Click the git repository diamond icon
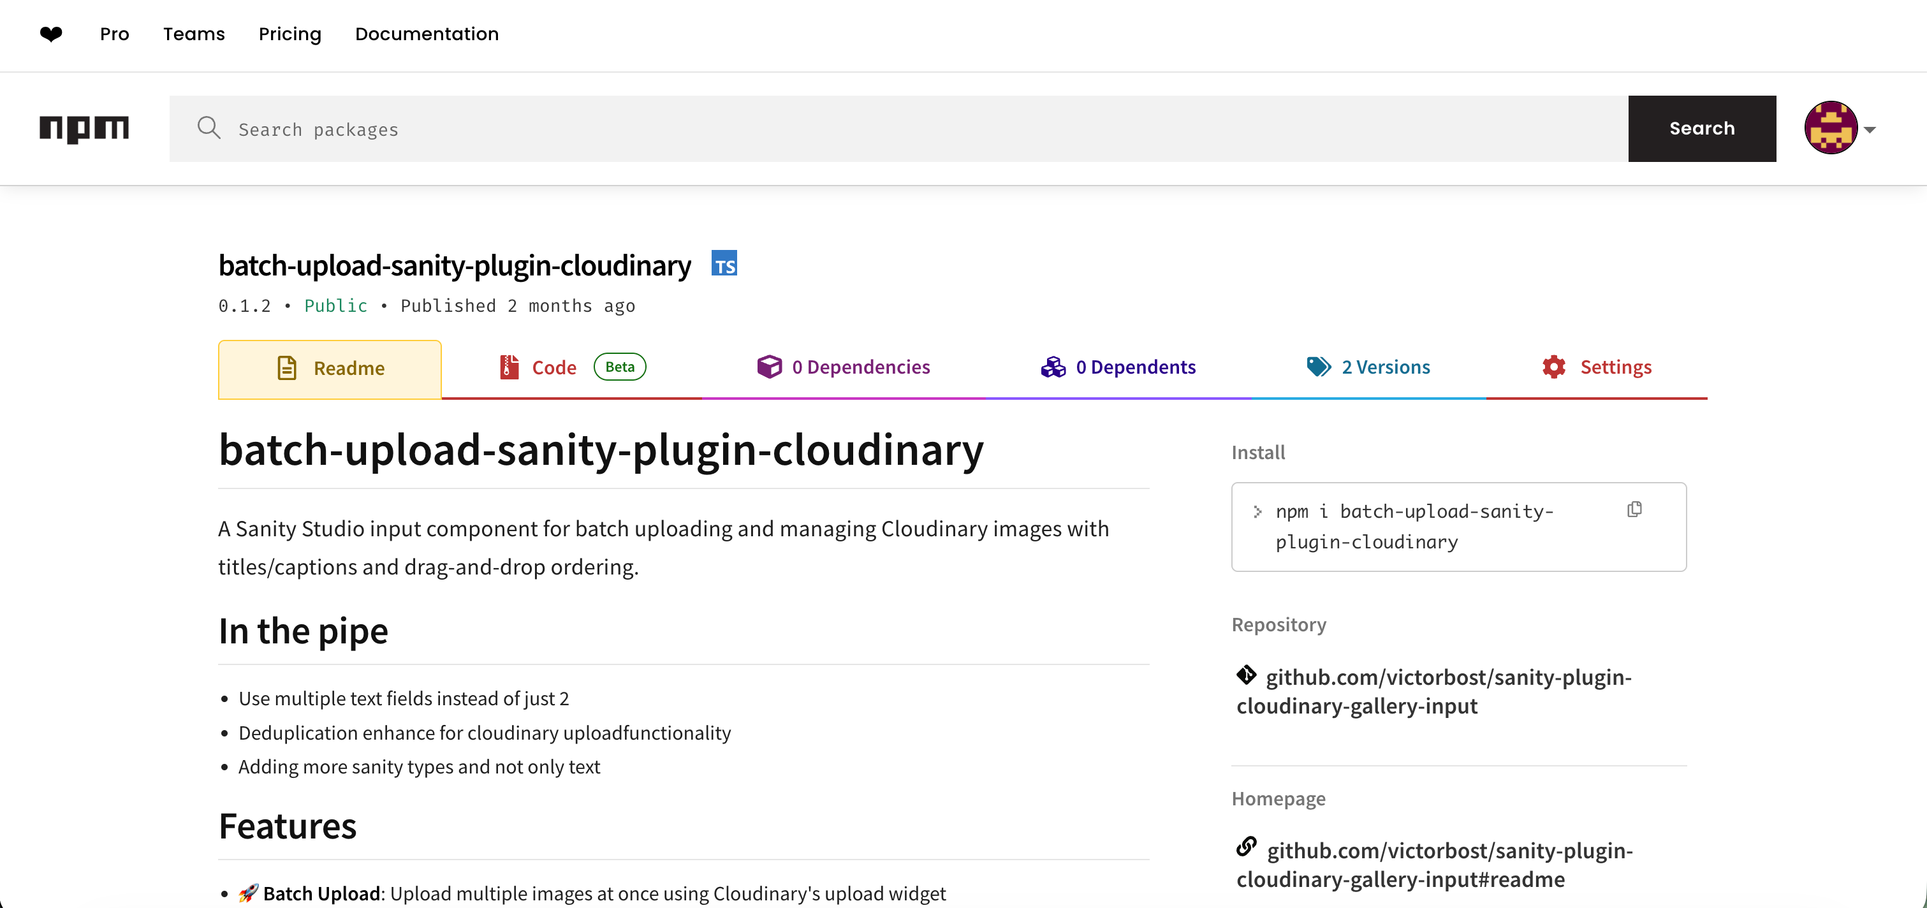The height and width of the screenshot is (908, 1927). point(1246,675)
